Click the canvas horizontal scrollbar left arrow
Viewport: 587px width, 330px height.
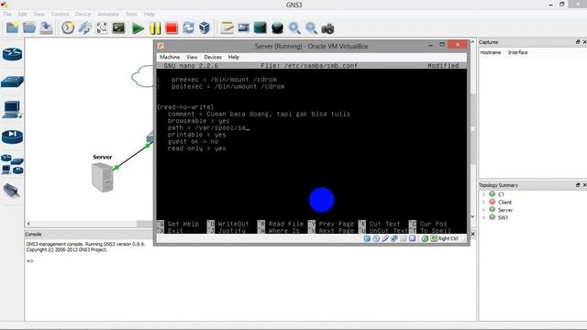point(28,224)
